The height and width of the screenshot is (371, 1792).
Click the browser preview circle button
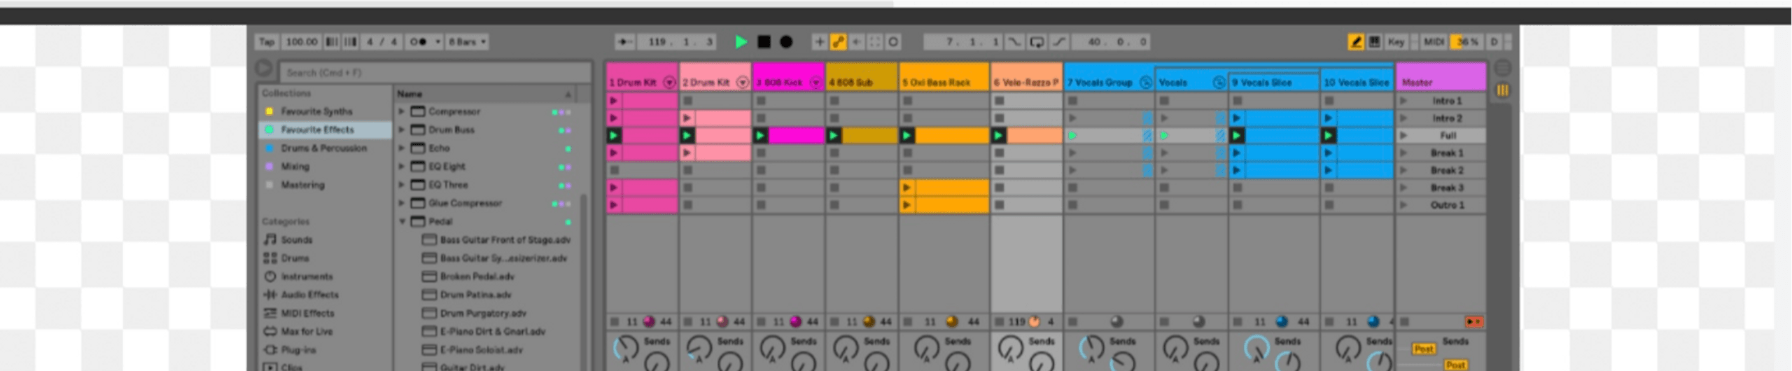coord(264,69)
